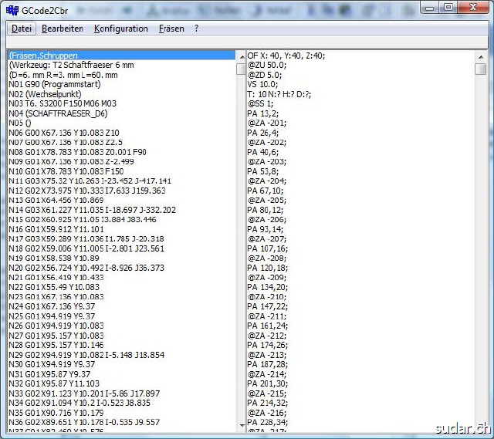494x439 pixels.
Task: Select line N20 G02 X56.724
Action: 122,268
